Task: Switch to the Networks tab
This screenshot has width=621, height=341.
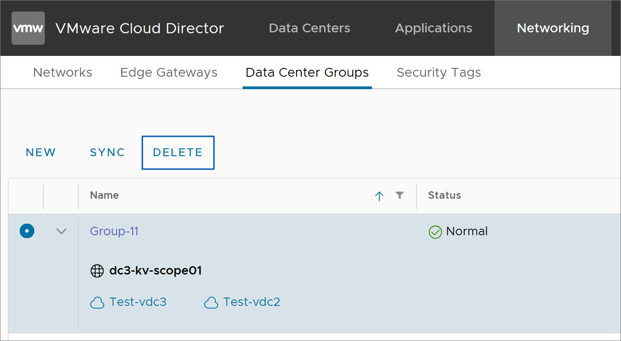Action: [63, 73]
